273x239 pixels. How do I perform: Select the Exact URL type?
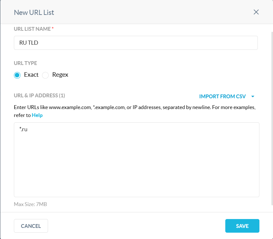[17, 75]
